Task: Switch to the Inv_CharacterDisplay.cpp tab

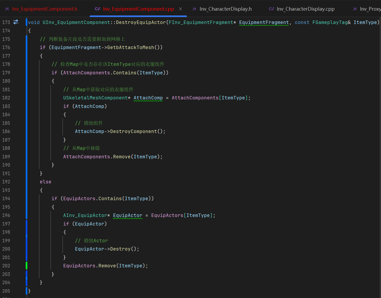Action: point(306,9)
